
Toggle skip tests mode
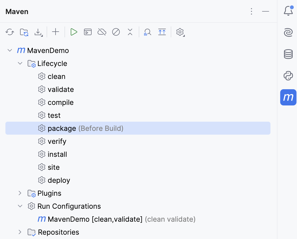pyautogui.click(x=116, y=32)
